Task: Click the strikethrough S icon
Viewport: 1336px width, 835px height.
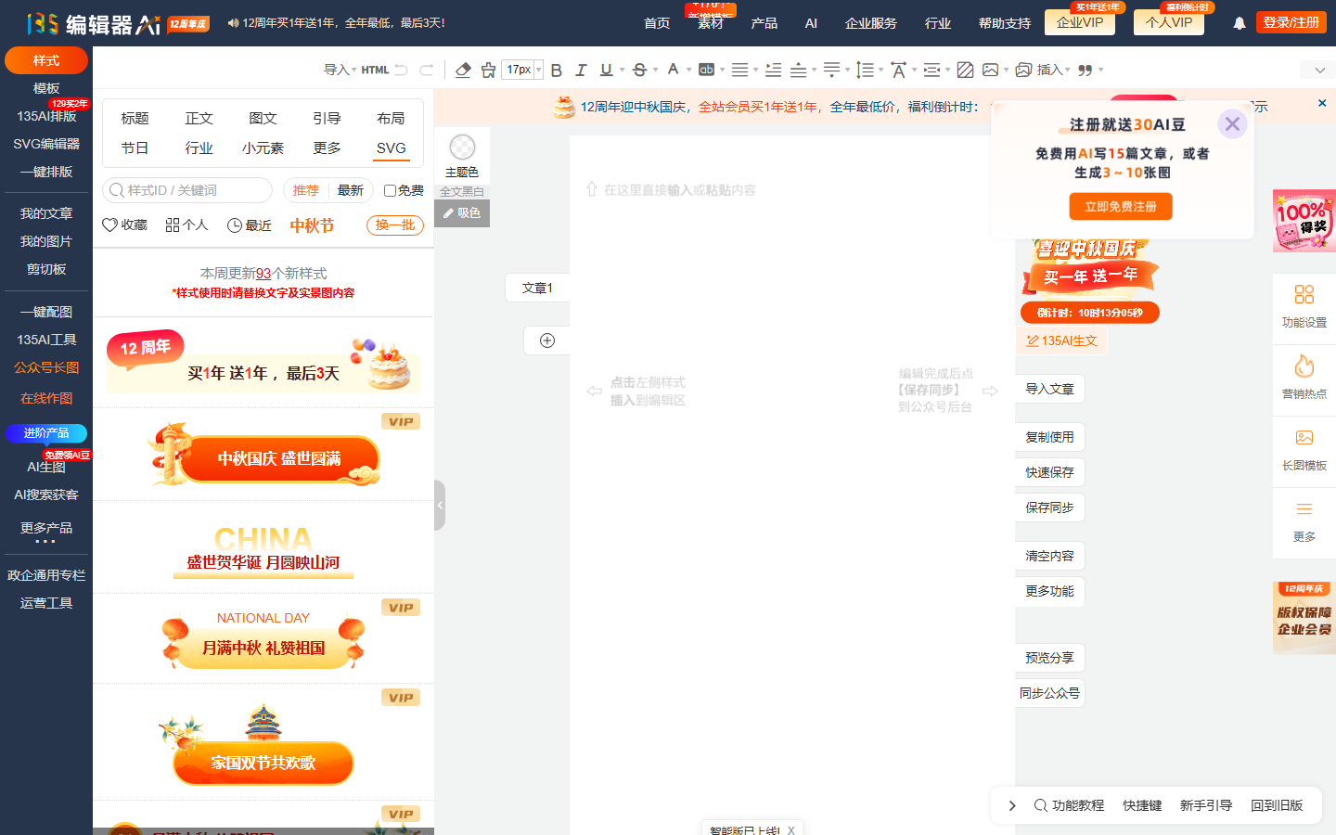Action: (639, 70)
